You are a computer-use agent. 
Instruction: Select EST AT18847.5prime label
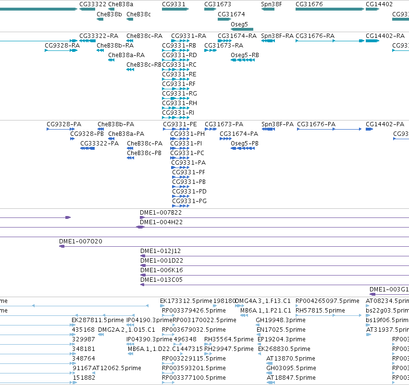(291, 378)
